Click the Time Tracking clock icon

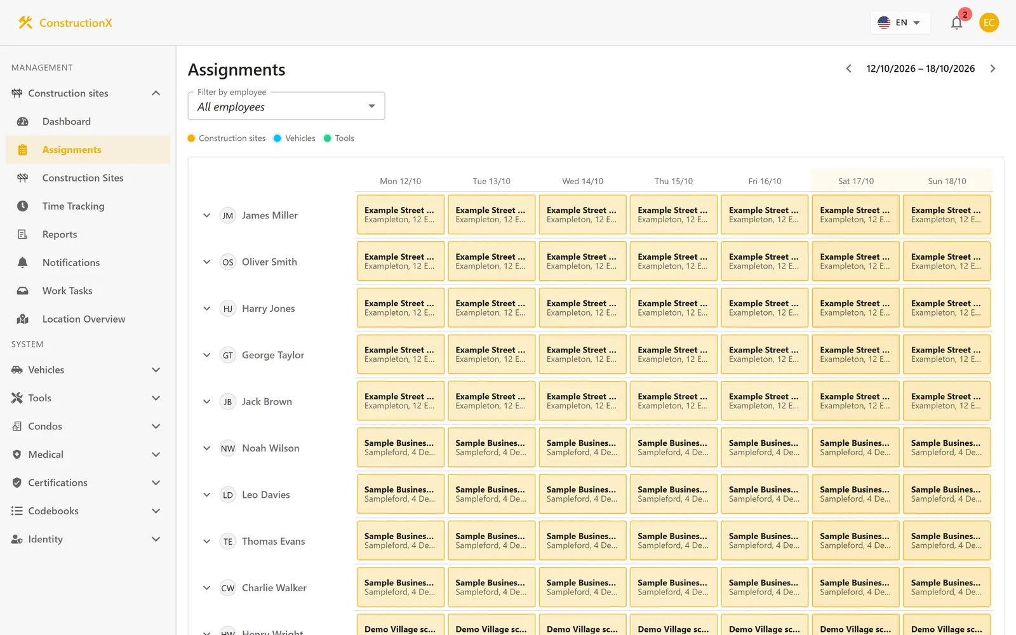[x=23, y=206]
